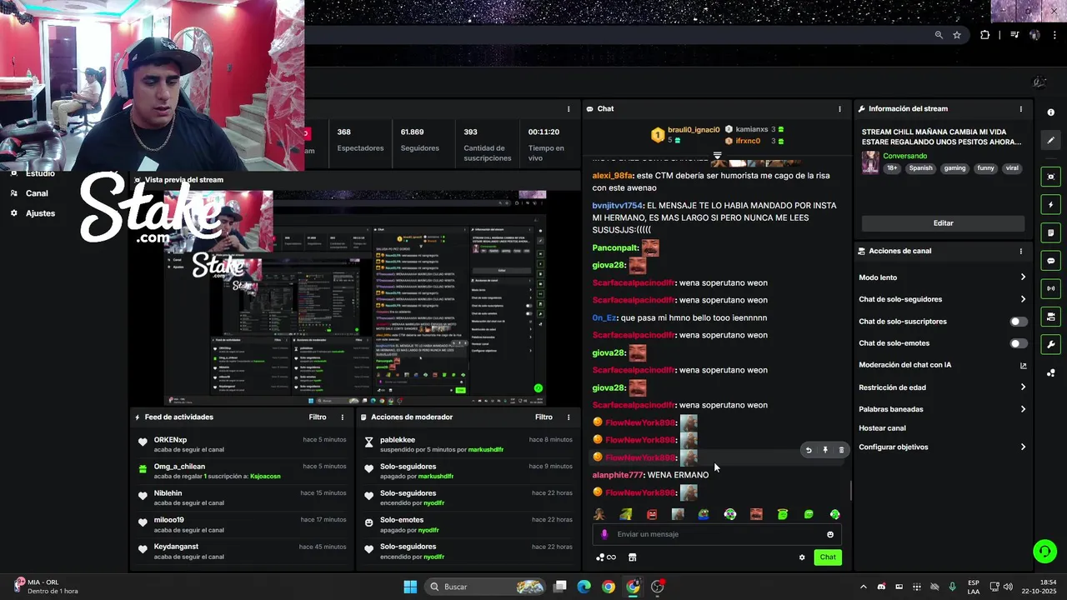
Task: Open the external link icon for Moderación del chat con IA
Action: (x=1023, y=365)
